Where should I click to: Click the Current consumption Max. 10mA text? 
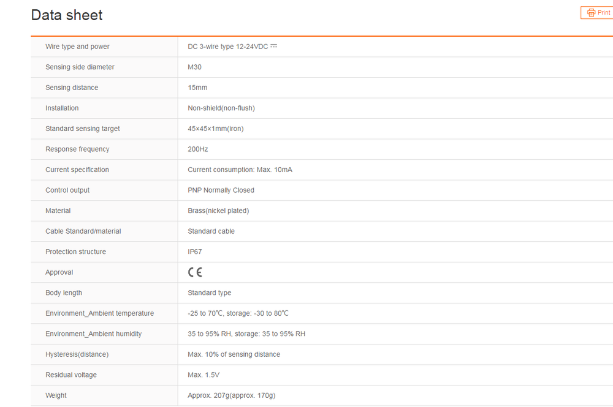240,170
